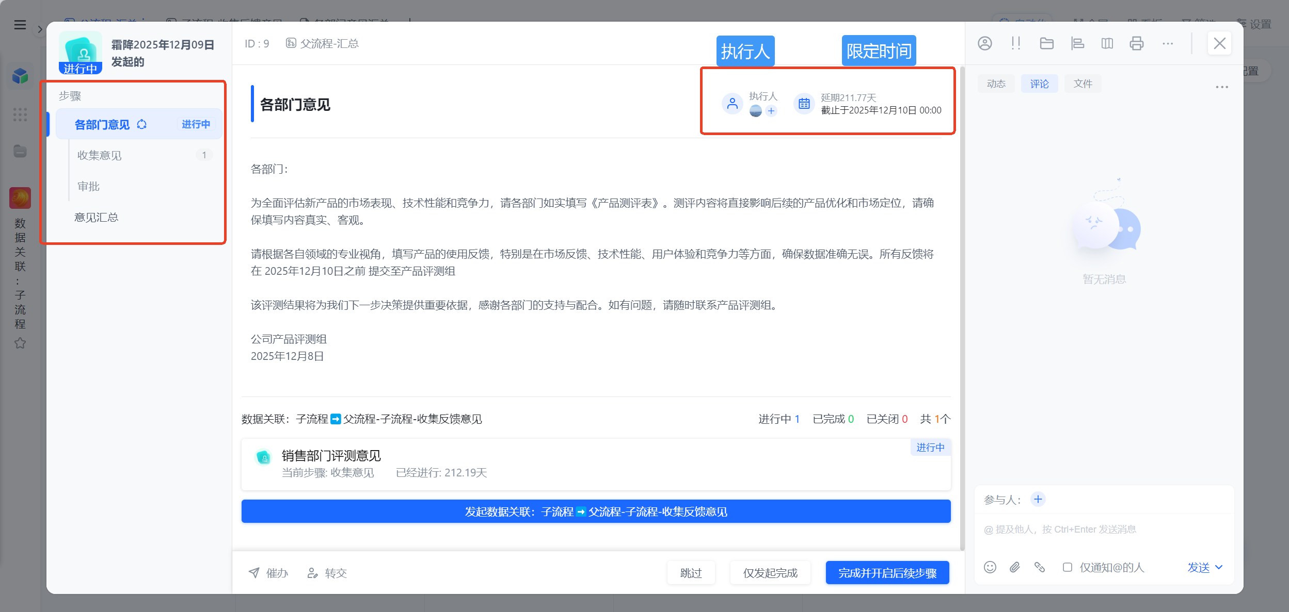1289x612 pixels.
Task: Click the 转交 button
Action: 327,573
